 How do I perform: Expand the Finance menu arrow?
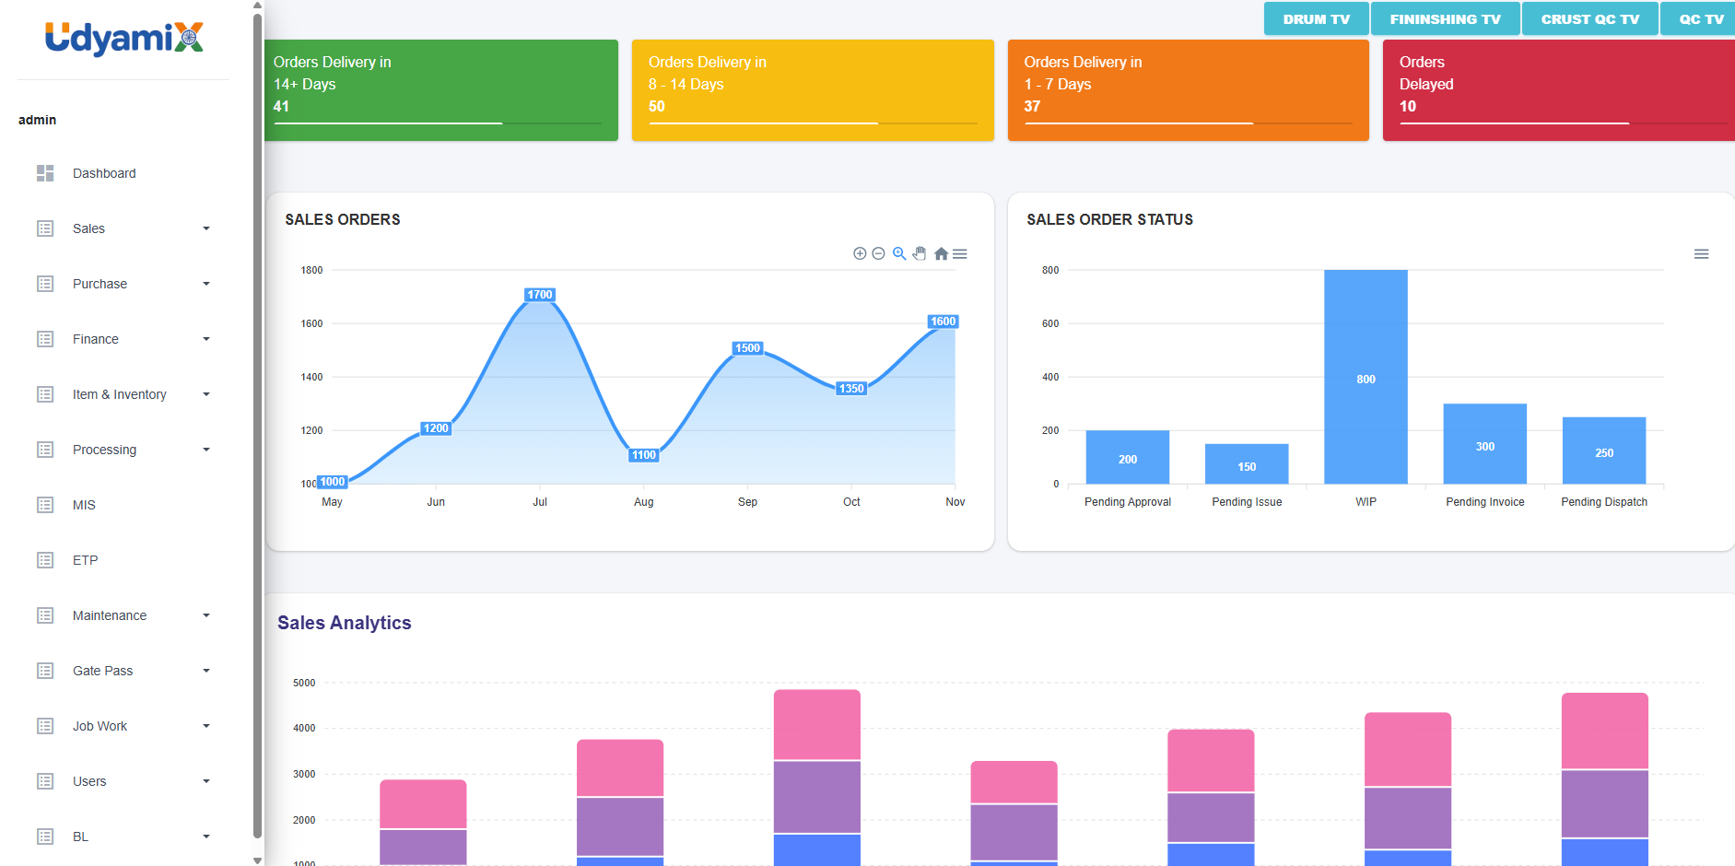click(x=206, y=339)
